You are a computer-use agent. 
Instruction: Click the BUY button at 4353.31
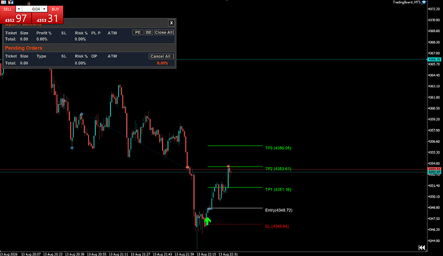48,19
